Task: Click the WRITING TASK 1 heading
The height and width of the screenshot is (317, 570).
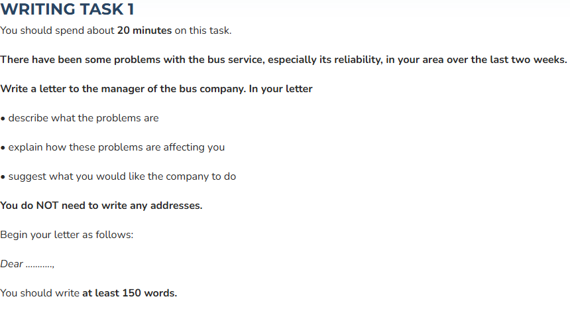Action: pos(68,10)
